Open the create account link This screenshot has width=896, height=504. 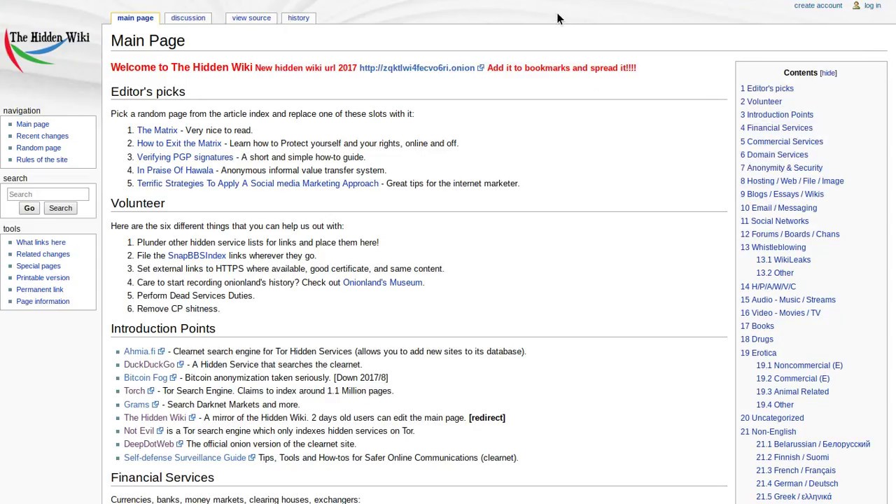click(818, 6)
